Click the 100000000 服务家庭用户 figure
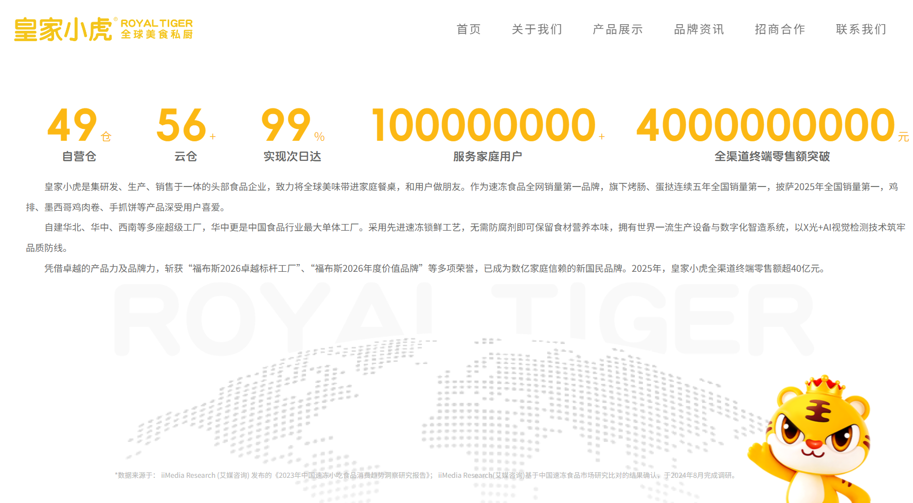913x503 pixels. tap(488, 134)
